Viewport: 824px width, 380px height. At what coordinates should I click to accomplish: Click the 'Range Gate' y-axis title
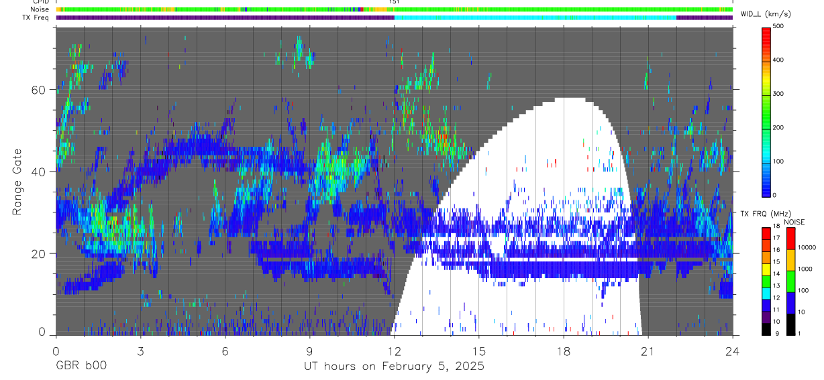coord(17,182)
